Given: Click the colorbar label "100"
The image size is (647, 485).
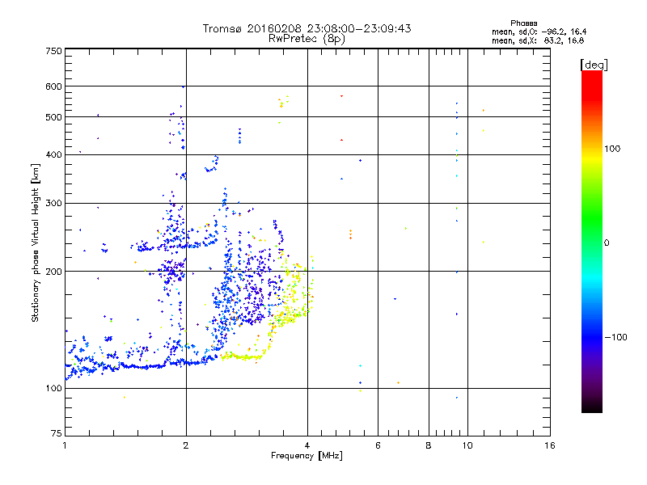Looking at the screenshot, I should point(612,149).
